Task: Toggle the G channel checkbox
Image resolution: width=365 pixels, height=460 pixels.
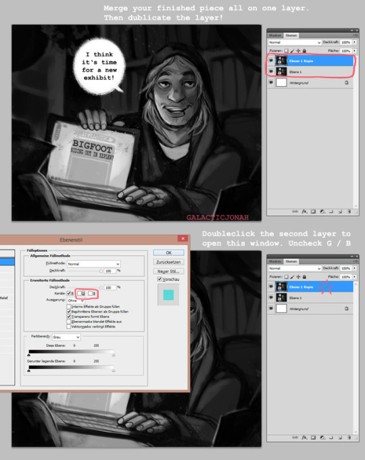Action: coord(79,293)
